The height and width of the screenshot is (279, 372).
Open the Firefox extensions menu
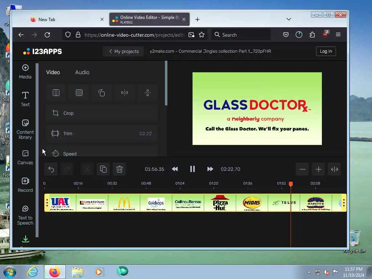pos(312,35)
